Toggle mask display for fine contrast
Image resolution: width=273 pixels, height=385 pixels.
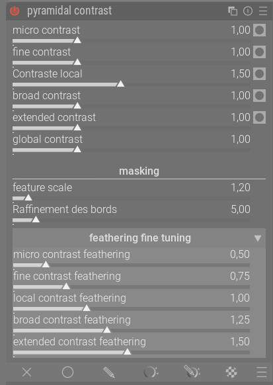(x=260, y=52)
